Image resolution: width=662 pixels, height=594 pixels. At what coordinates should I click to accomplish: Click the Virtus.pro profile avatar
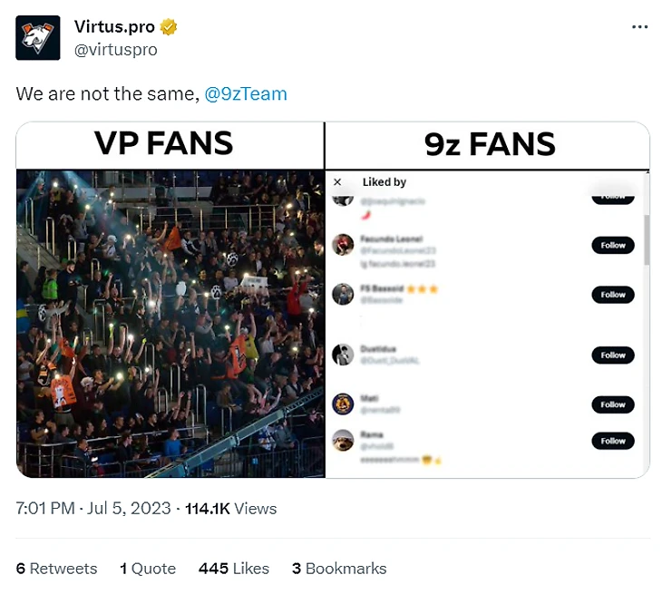(38, 38)
